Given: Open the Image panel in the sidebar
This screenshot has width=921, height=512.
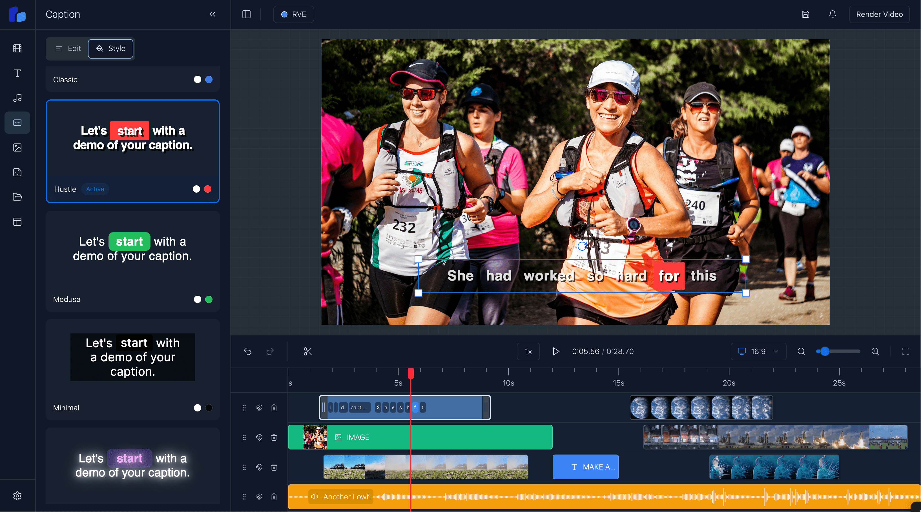Looking at the screenshot, I should coord(17,147).
